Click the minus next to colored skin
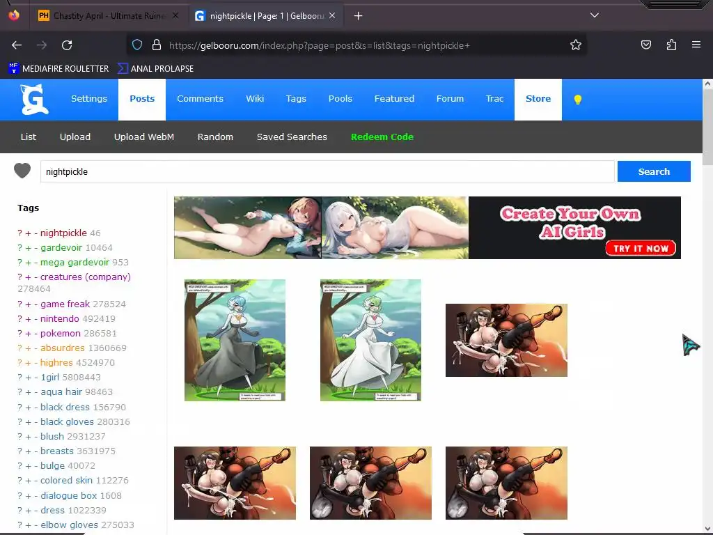Viewport: 713px width, 535px height. (36, 480)
